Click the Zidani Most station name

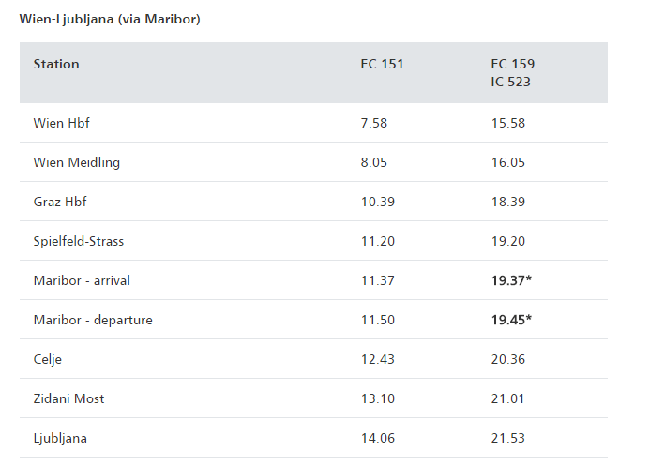coord(68,398)
